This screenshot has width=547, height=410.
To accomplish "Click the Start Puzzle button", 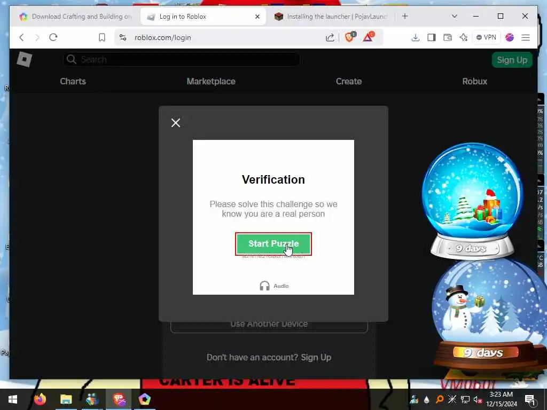I will [273, 243].
